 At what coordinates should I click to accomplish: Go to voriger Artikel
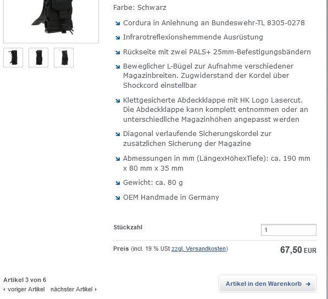point(26,289)
